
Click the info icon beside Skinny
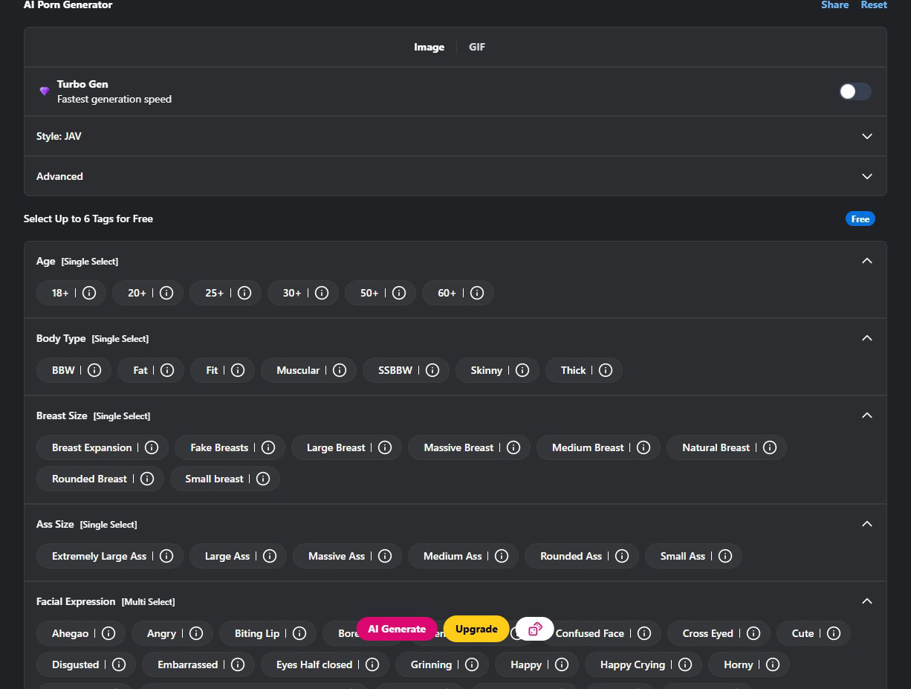click(x=522, y=370)
